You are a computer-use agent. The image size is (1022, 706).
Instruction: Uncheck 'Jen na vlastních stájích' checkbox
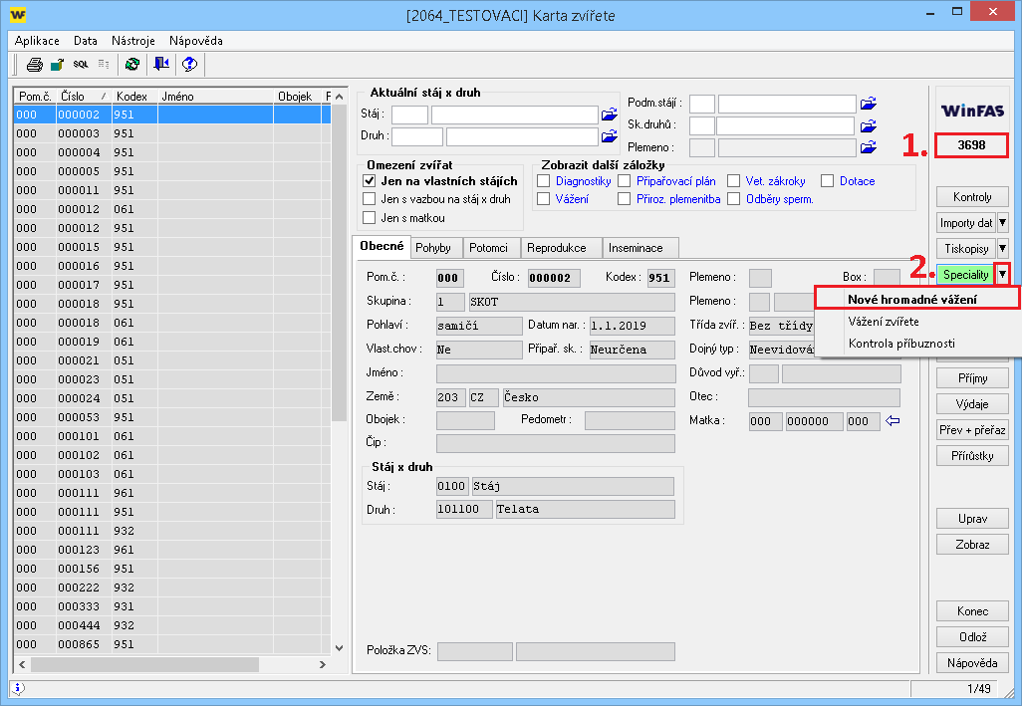pos(370,181)
